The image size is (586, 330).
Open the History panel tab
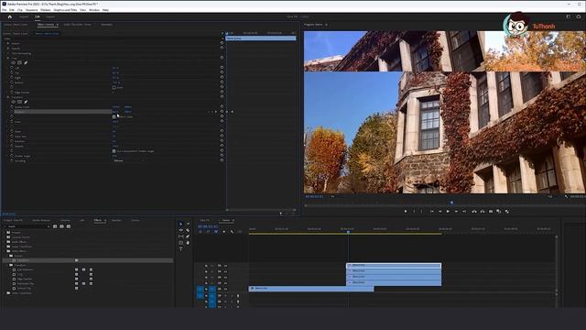coord(136,220)
